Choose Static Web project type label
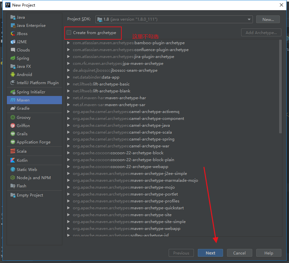The height and width of the screenshot is (263, 289). tap(27, 170)
